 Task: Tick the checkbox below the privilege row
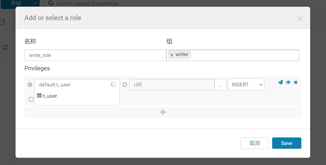pyautogui.click(x=31, y=99)
